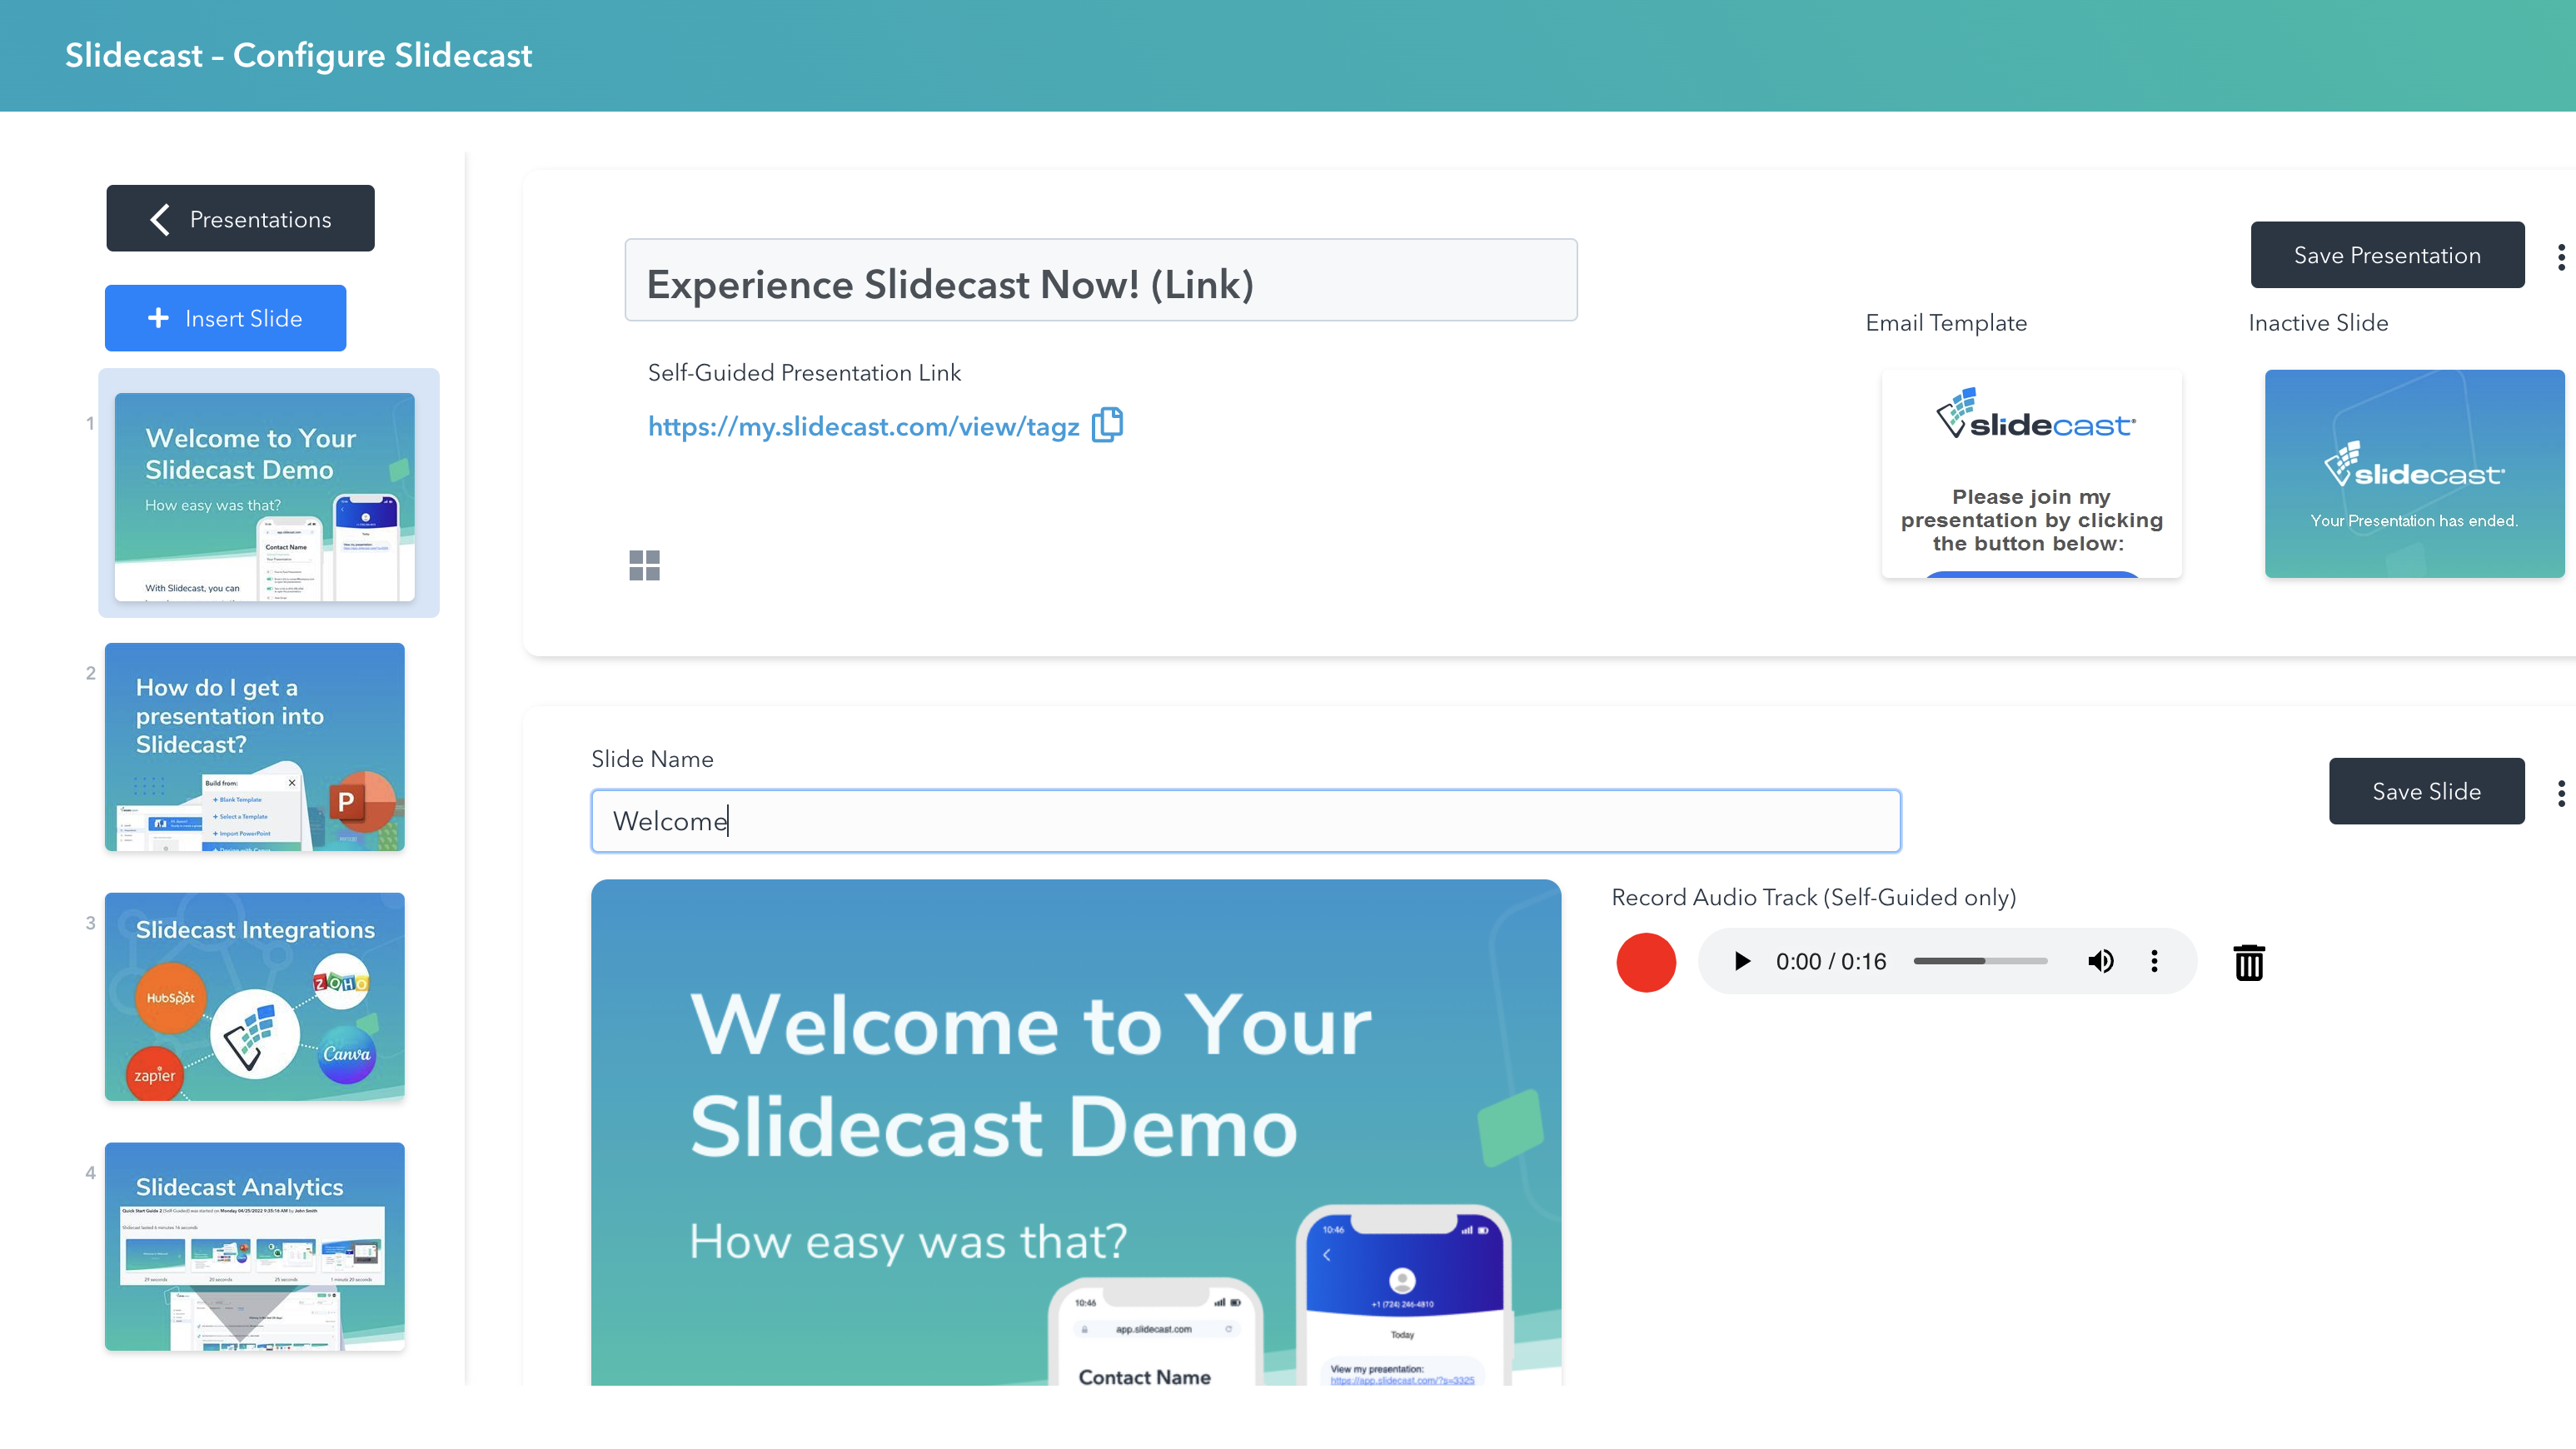
Task: Select slide 2 thumbnail about getting presentation into Slidecast
Action: (x=255, y=747)
